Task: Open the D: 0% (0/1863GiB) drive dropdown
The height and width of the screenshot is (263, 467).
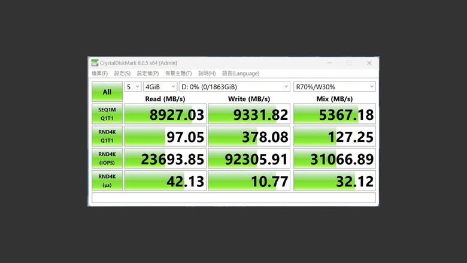Action: (x=235, y=87)
